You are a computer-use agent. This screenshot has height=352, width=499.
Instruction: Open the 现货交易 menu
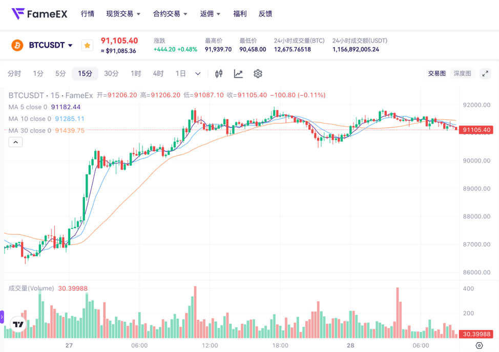click(123, 14)
